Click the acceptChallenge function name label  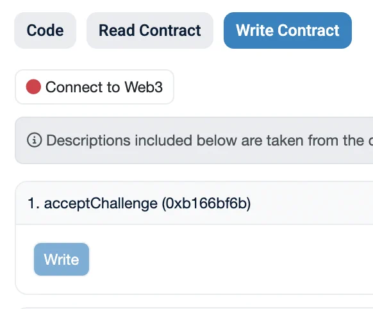coord(101,204)
